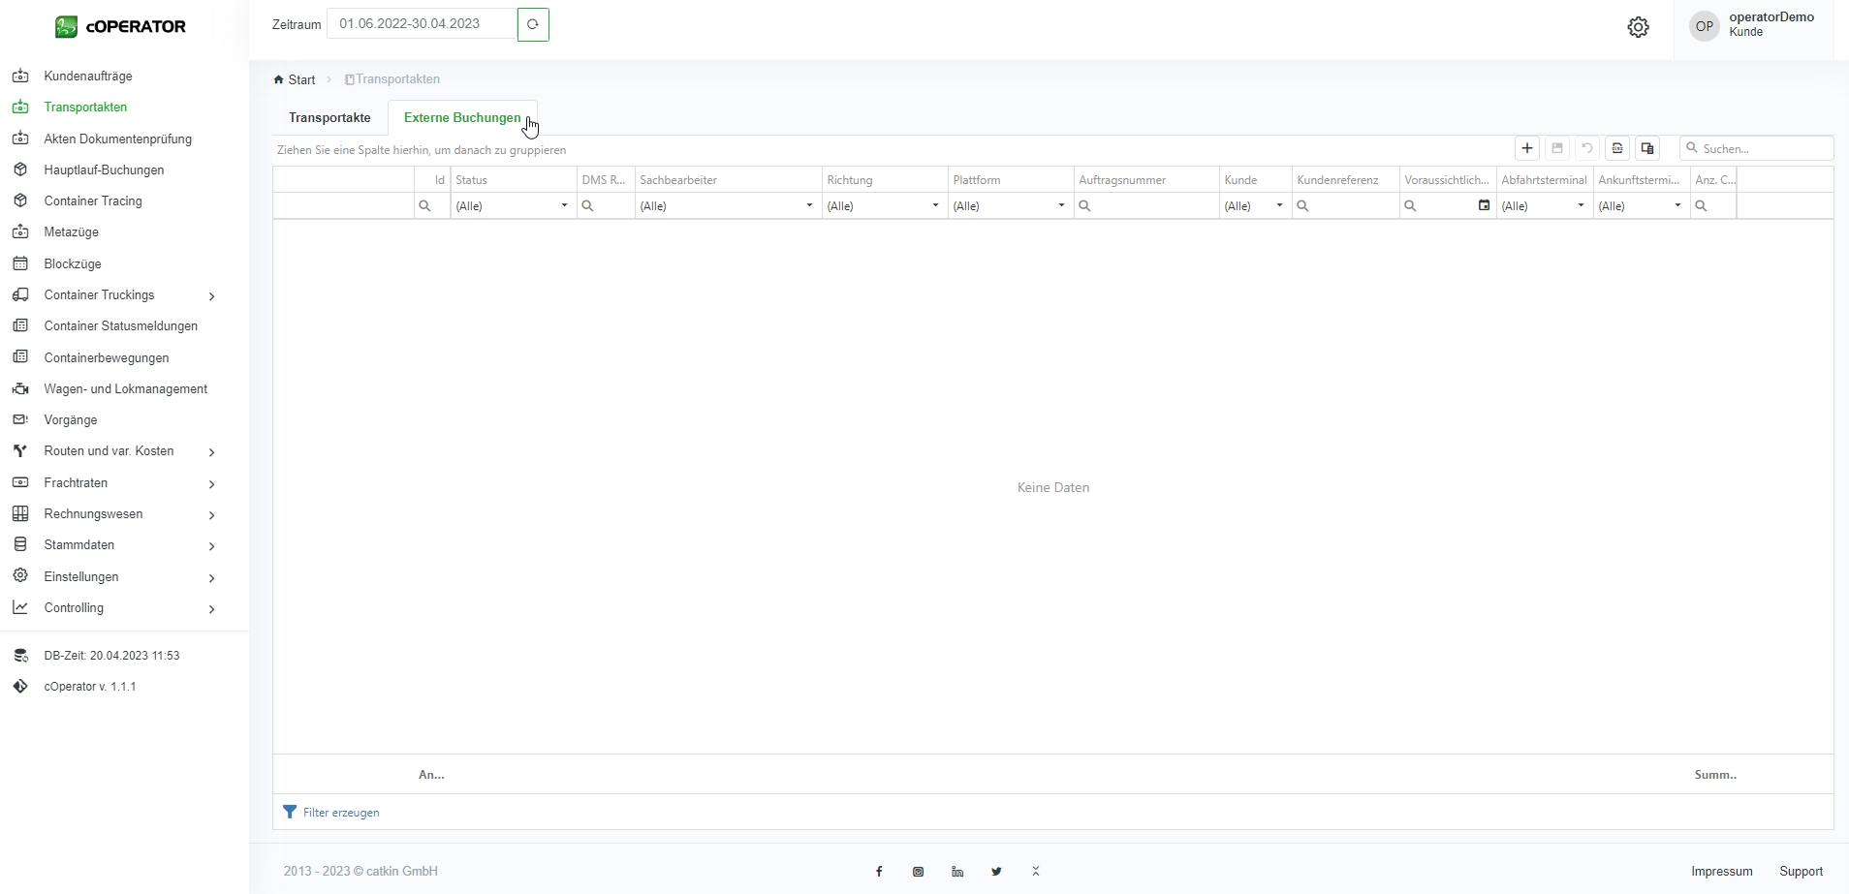Open Hauptlauf-Buchungen in the sidebar
Screen dimensions: 1849x894
[104, 170]
